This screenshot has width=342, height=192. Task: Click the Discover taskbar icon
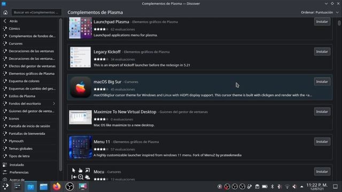pos(30,187)
